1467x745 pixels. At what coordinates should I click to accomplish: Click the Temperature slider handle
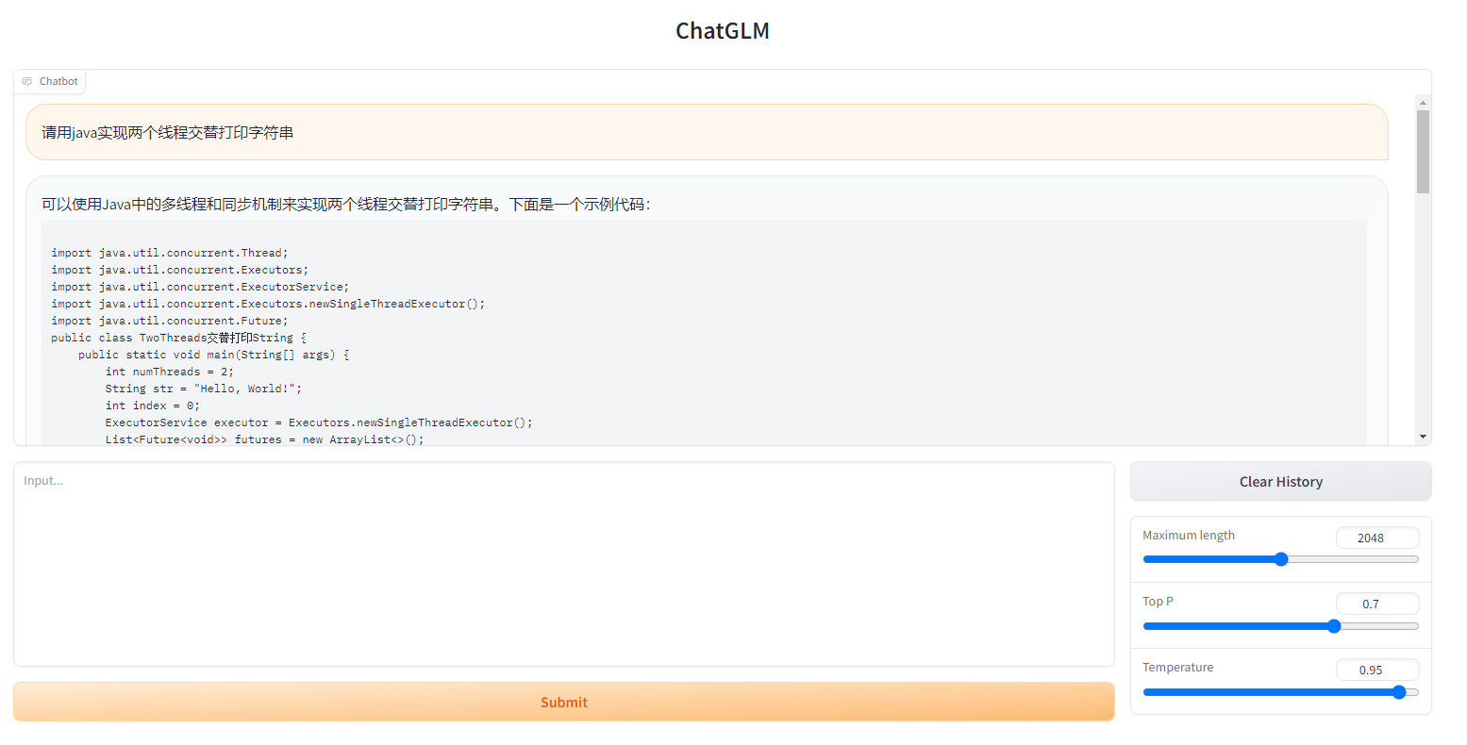coord(1399,692)
